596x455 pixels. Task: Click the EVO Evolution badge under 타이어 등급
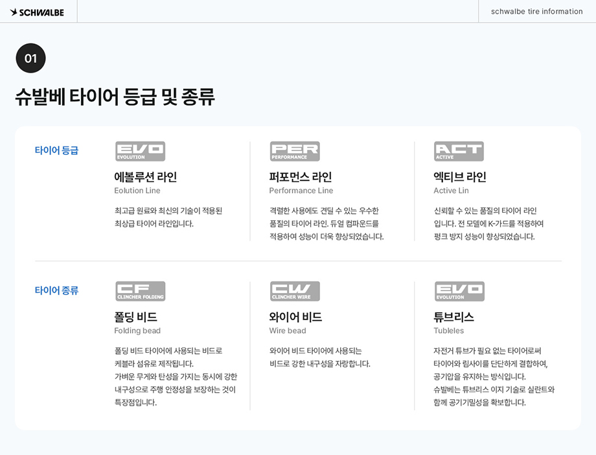[x=140, y=151]
